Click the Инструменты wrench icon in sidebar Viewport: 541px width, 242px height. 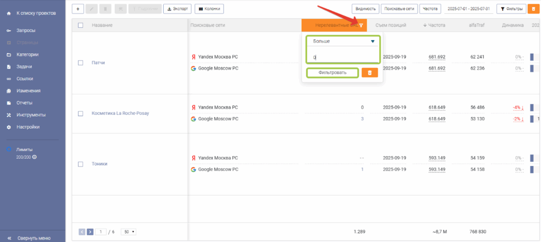tap(8, 115)
